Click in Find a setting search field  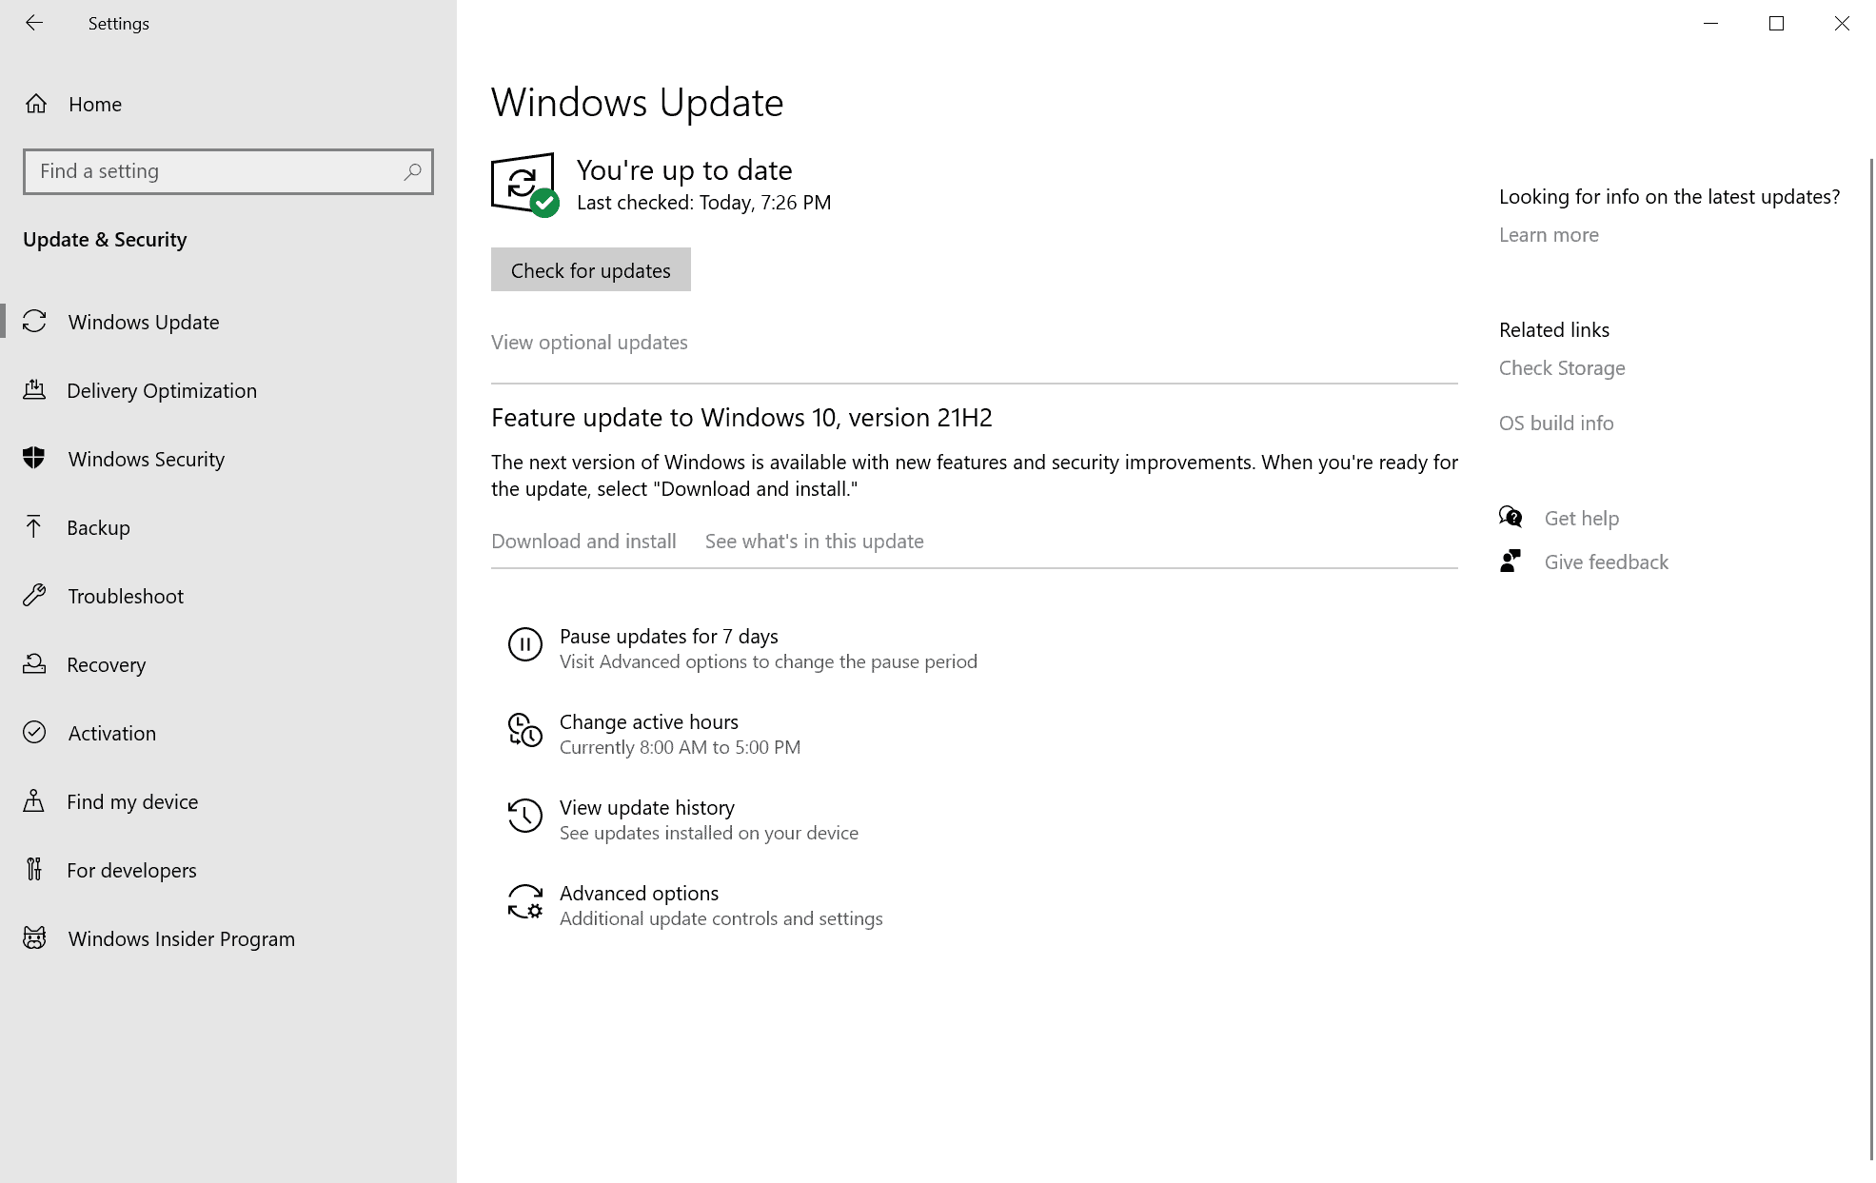click(x=227, y=171)
